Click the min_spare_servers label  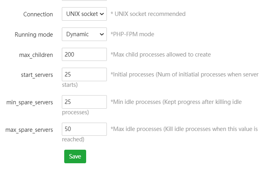(x=30, y=102)
